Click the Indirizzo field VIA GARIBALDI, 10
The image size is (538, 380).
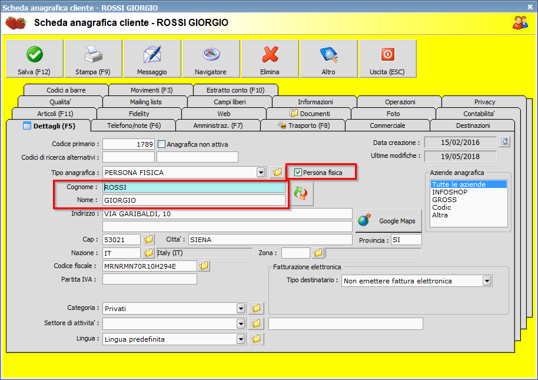point(227,214)
